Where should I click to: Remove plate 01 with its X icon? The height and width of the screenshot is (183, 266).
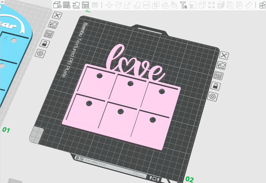pos(57,15)
